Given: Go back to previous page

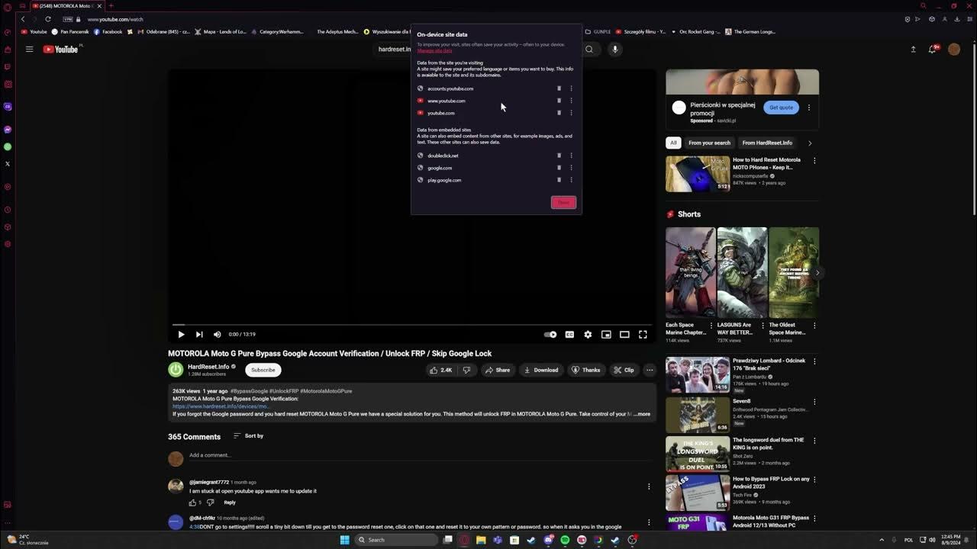Looking at the screenshot, I should 23,19.
